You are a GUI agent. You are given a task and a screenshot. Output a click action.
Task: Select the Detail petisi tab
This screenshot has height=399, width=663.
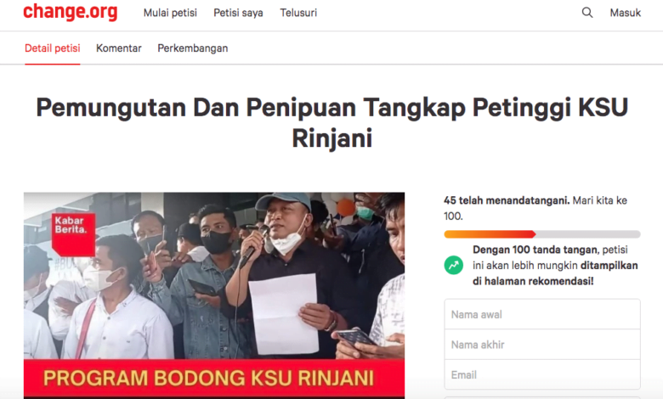pos(53,48)
